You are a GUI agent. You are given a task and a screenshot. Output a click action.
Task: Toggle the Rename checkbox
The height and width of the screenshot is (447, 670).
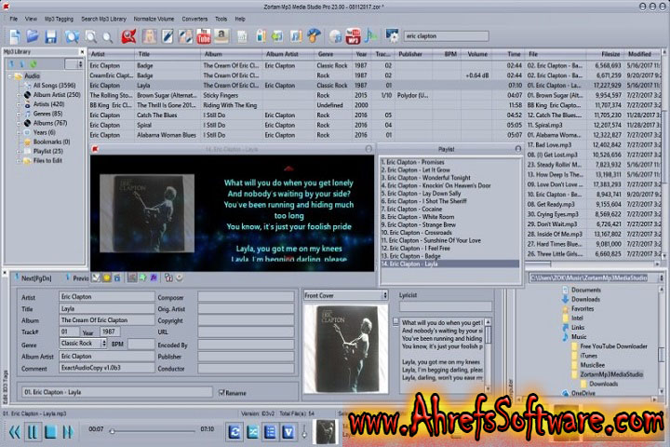221,392
